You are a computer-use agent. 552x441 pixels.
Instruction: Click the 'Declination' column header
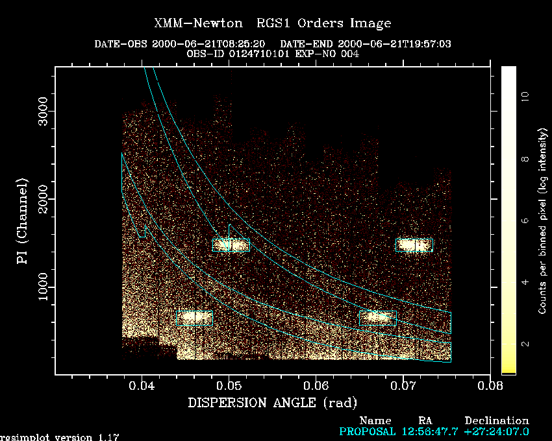(x=497, y=421)
